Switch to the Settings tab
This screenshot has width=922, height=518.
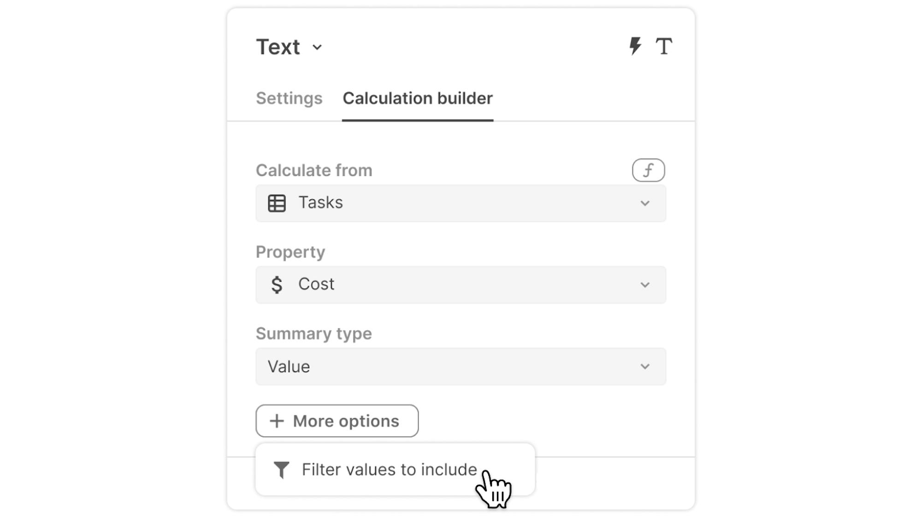pyautogui.click(x=289, y=99)
